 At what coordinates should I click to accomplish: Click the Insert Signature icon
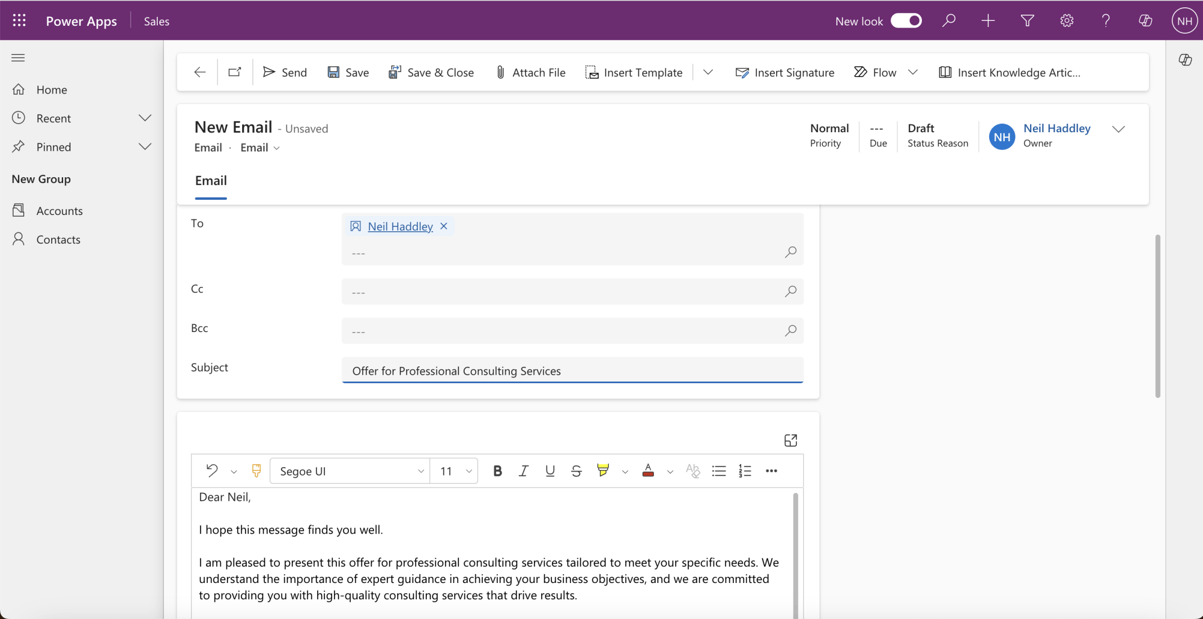coord(742,72)
